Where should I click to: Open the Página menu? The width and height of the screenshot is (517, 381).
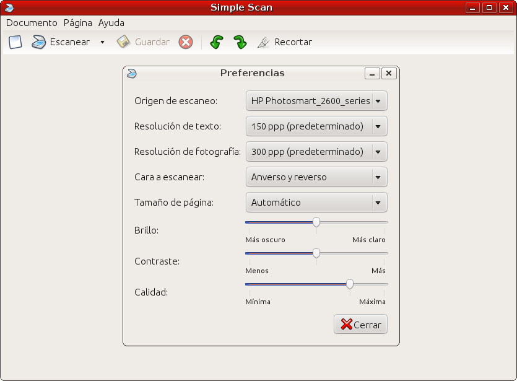[78, 23]
